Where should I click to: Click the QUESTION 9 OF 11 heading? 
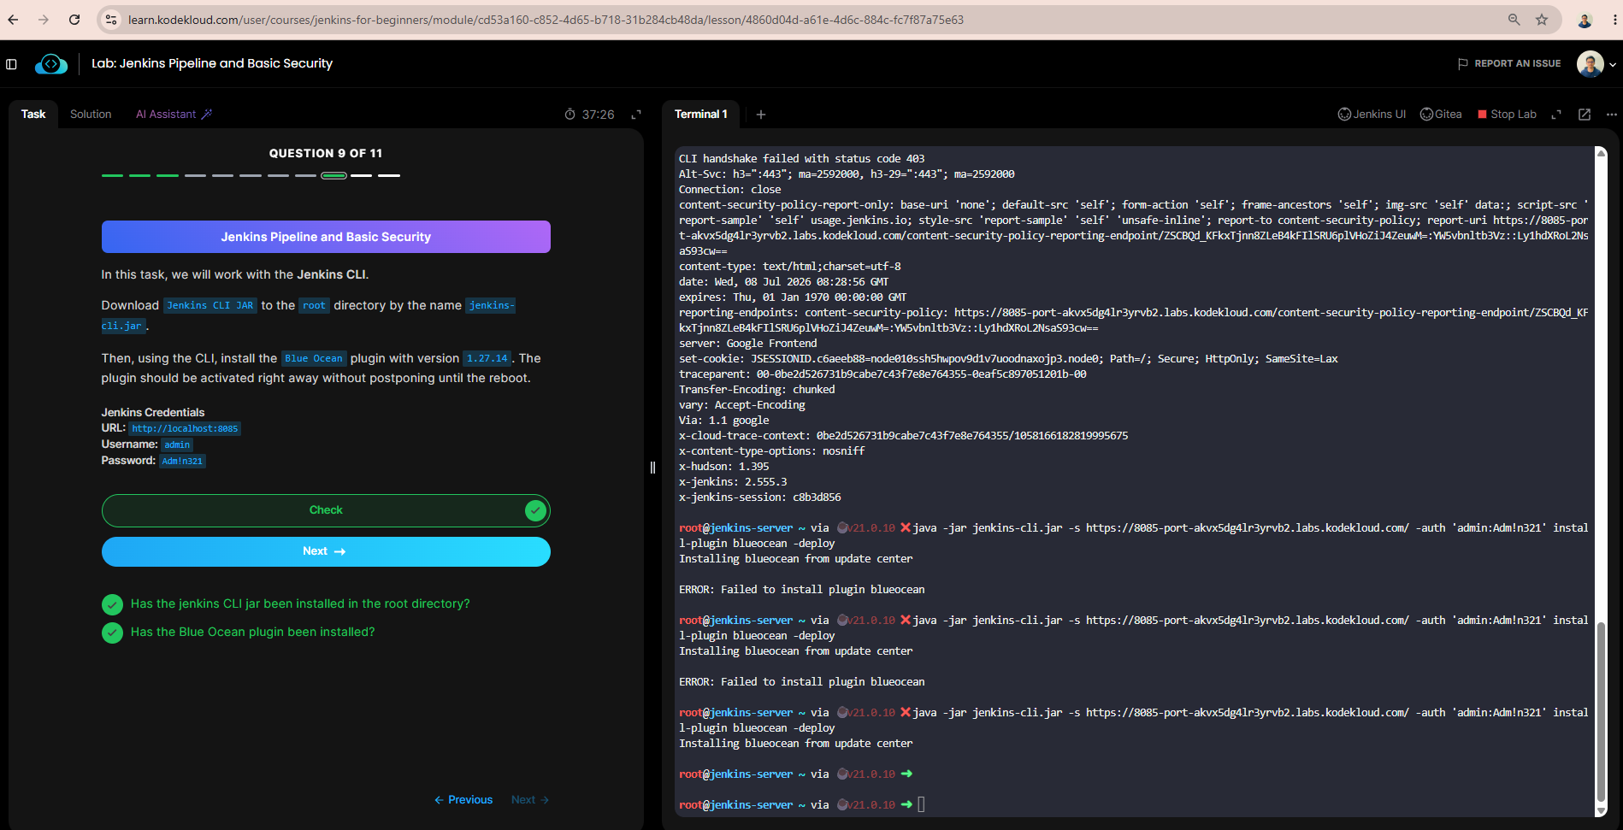click(326, 153)
